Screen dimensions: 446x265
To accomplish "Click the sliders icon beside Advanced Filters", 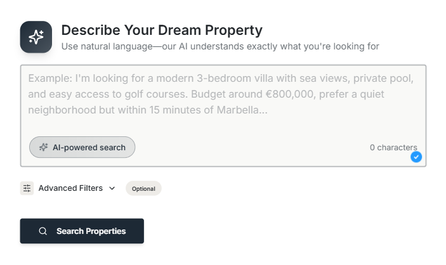I will click(27, 188).
